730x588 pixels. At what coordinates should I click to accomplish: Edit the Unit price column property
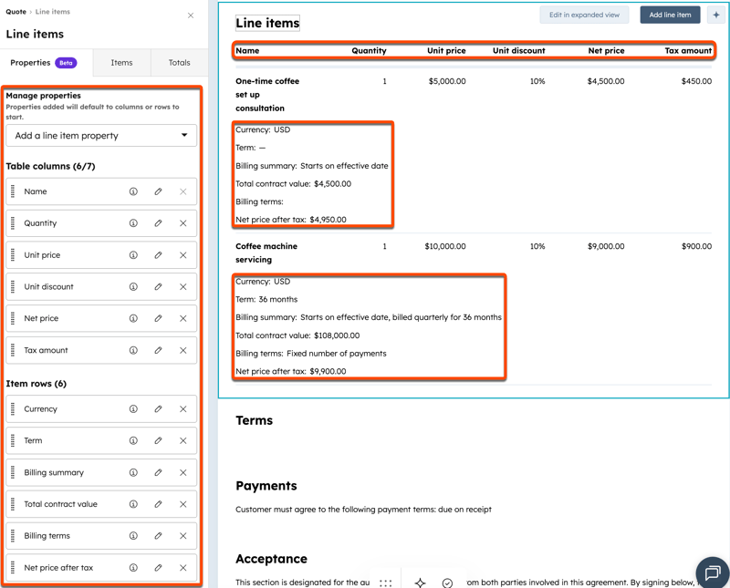pyautogui.click(x=158, y=255)
